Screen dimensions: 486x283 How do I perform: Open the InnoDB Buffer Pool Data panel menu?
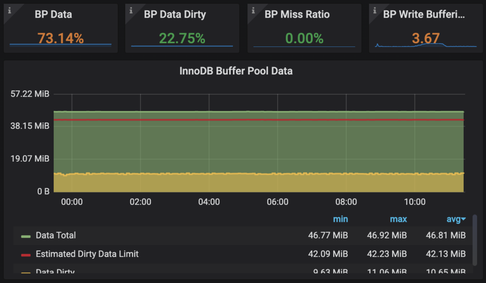(236, 71)
